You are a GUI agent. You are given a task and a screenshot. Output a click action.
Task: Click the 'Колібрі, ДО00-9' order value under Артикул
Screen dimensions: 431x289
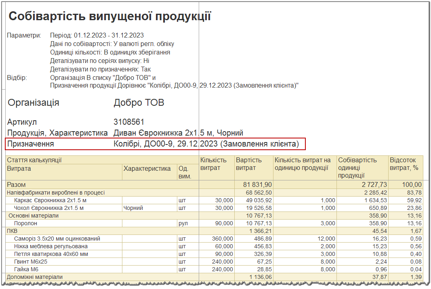[x=206, y=144]
